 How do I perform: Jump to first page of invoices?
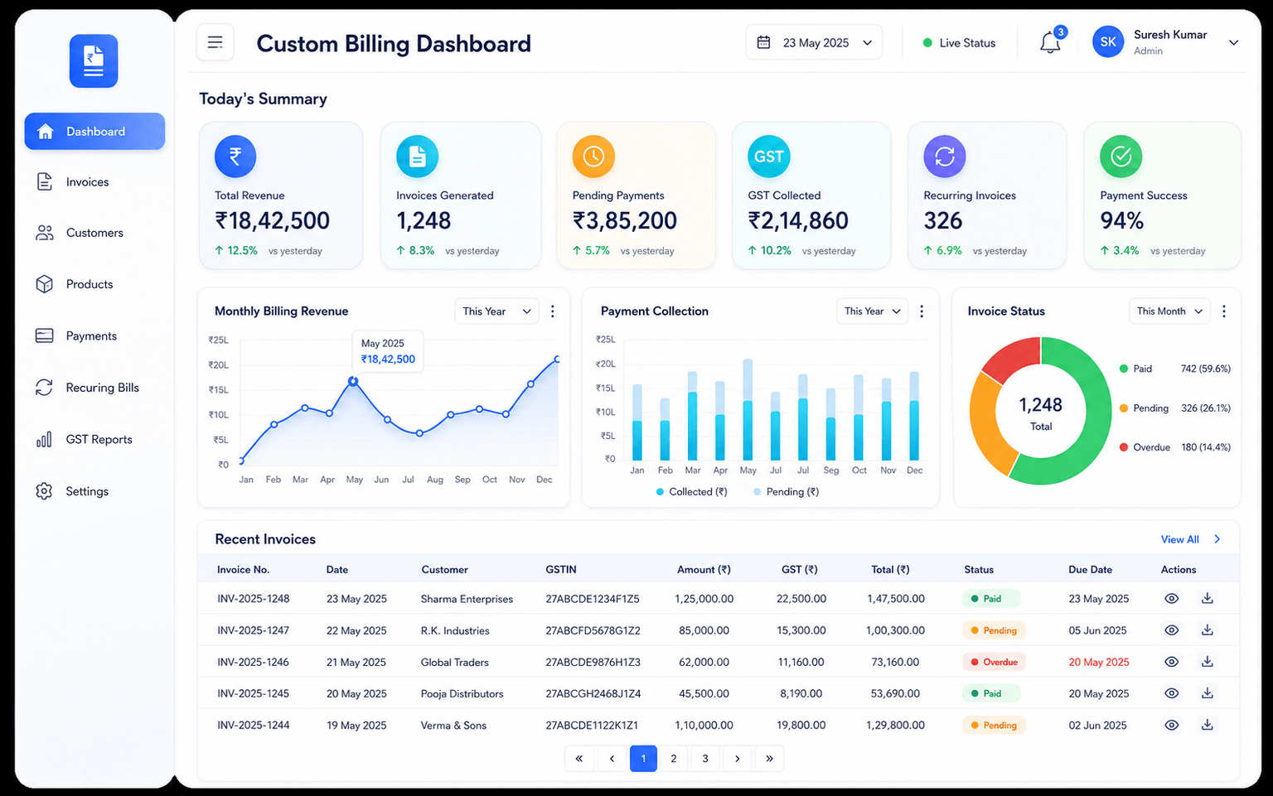tap(578, 759)
